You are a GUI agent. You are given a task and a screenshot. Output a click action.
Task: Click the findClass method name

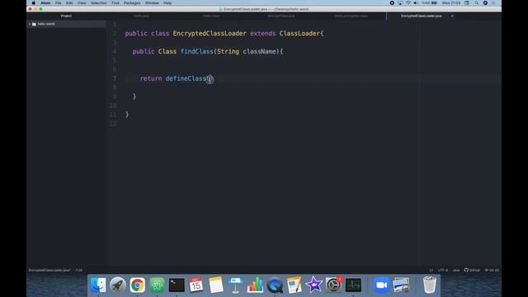point(196,51)
